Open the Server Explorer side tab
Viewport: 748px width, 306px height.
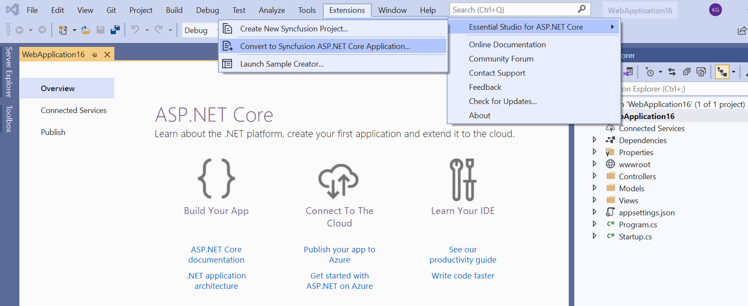coord(9,72)
